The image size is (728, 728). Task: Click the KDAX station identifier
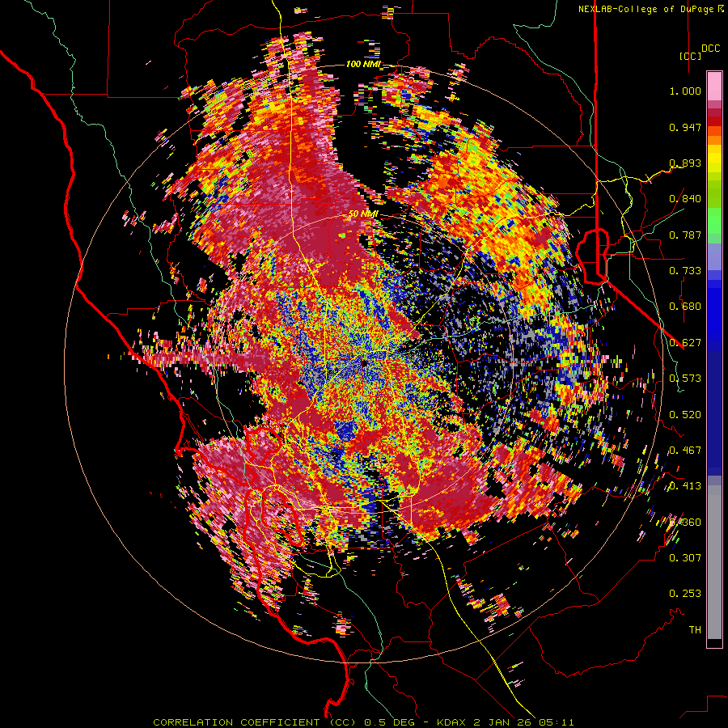click(453, 722)
